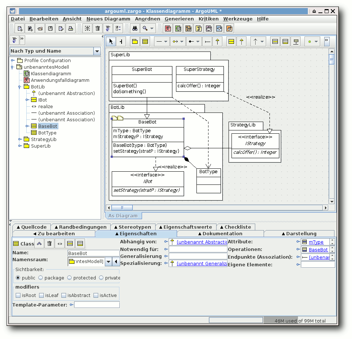Expand StrategyLib tree node
This screenshot has height=339, width=352.
point(20,140)
